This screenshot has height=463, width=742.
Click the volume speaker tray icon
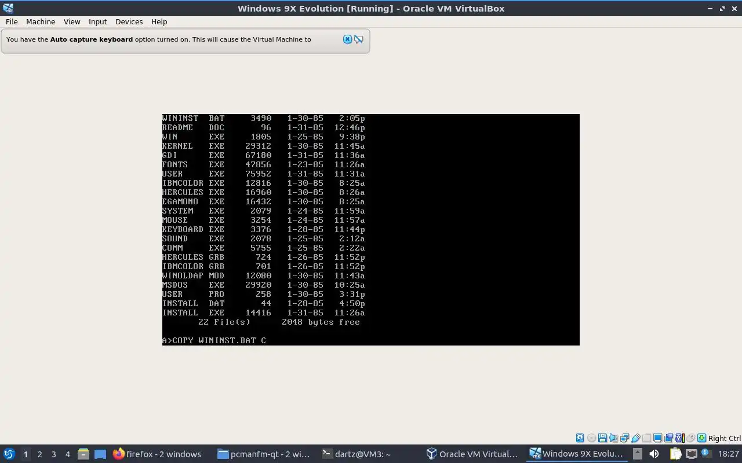coord(654,454)
